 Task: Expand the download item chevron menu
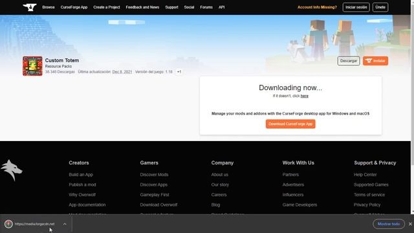click(65, 224)
